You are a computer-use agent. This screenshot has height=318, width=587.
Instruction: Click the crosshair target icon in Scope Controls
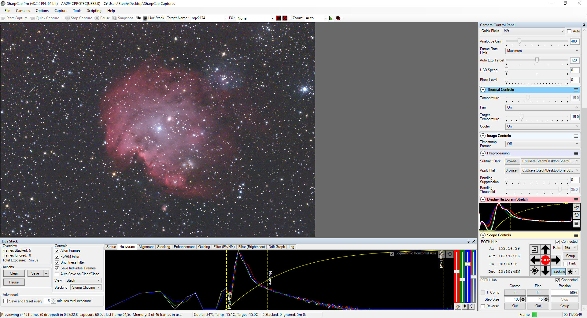tap(534, 271)
